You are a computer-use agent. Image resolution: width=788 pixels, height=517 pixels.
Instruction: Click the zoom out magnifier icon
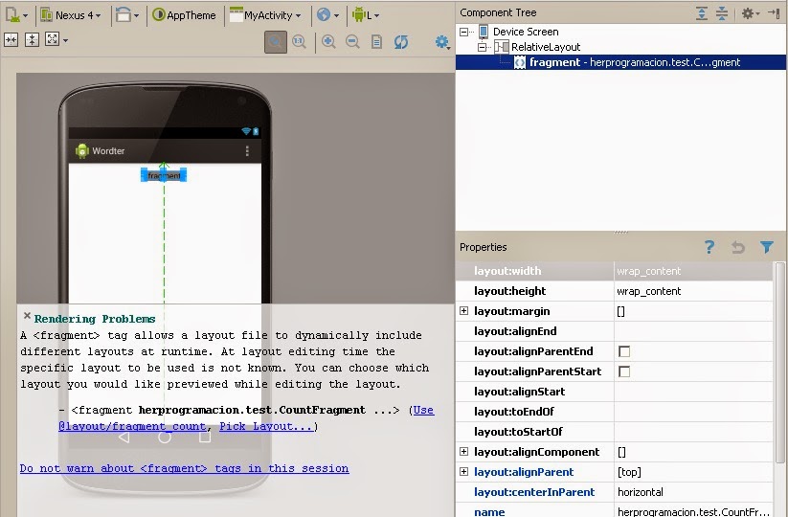(352, 42)
